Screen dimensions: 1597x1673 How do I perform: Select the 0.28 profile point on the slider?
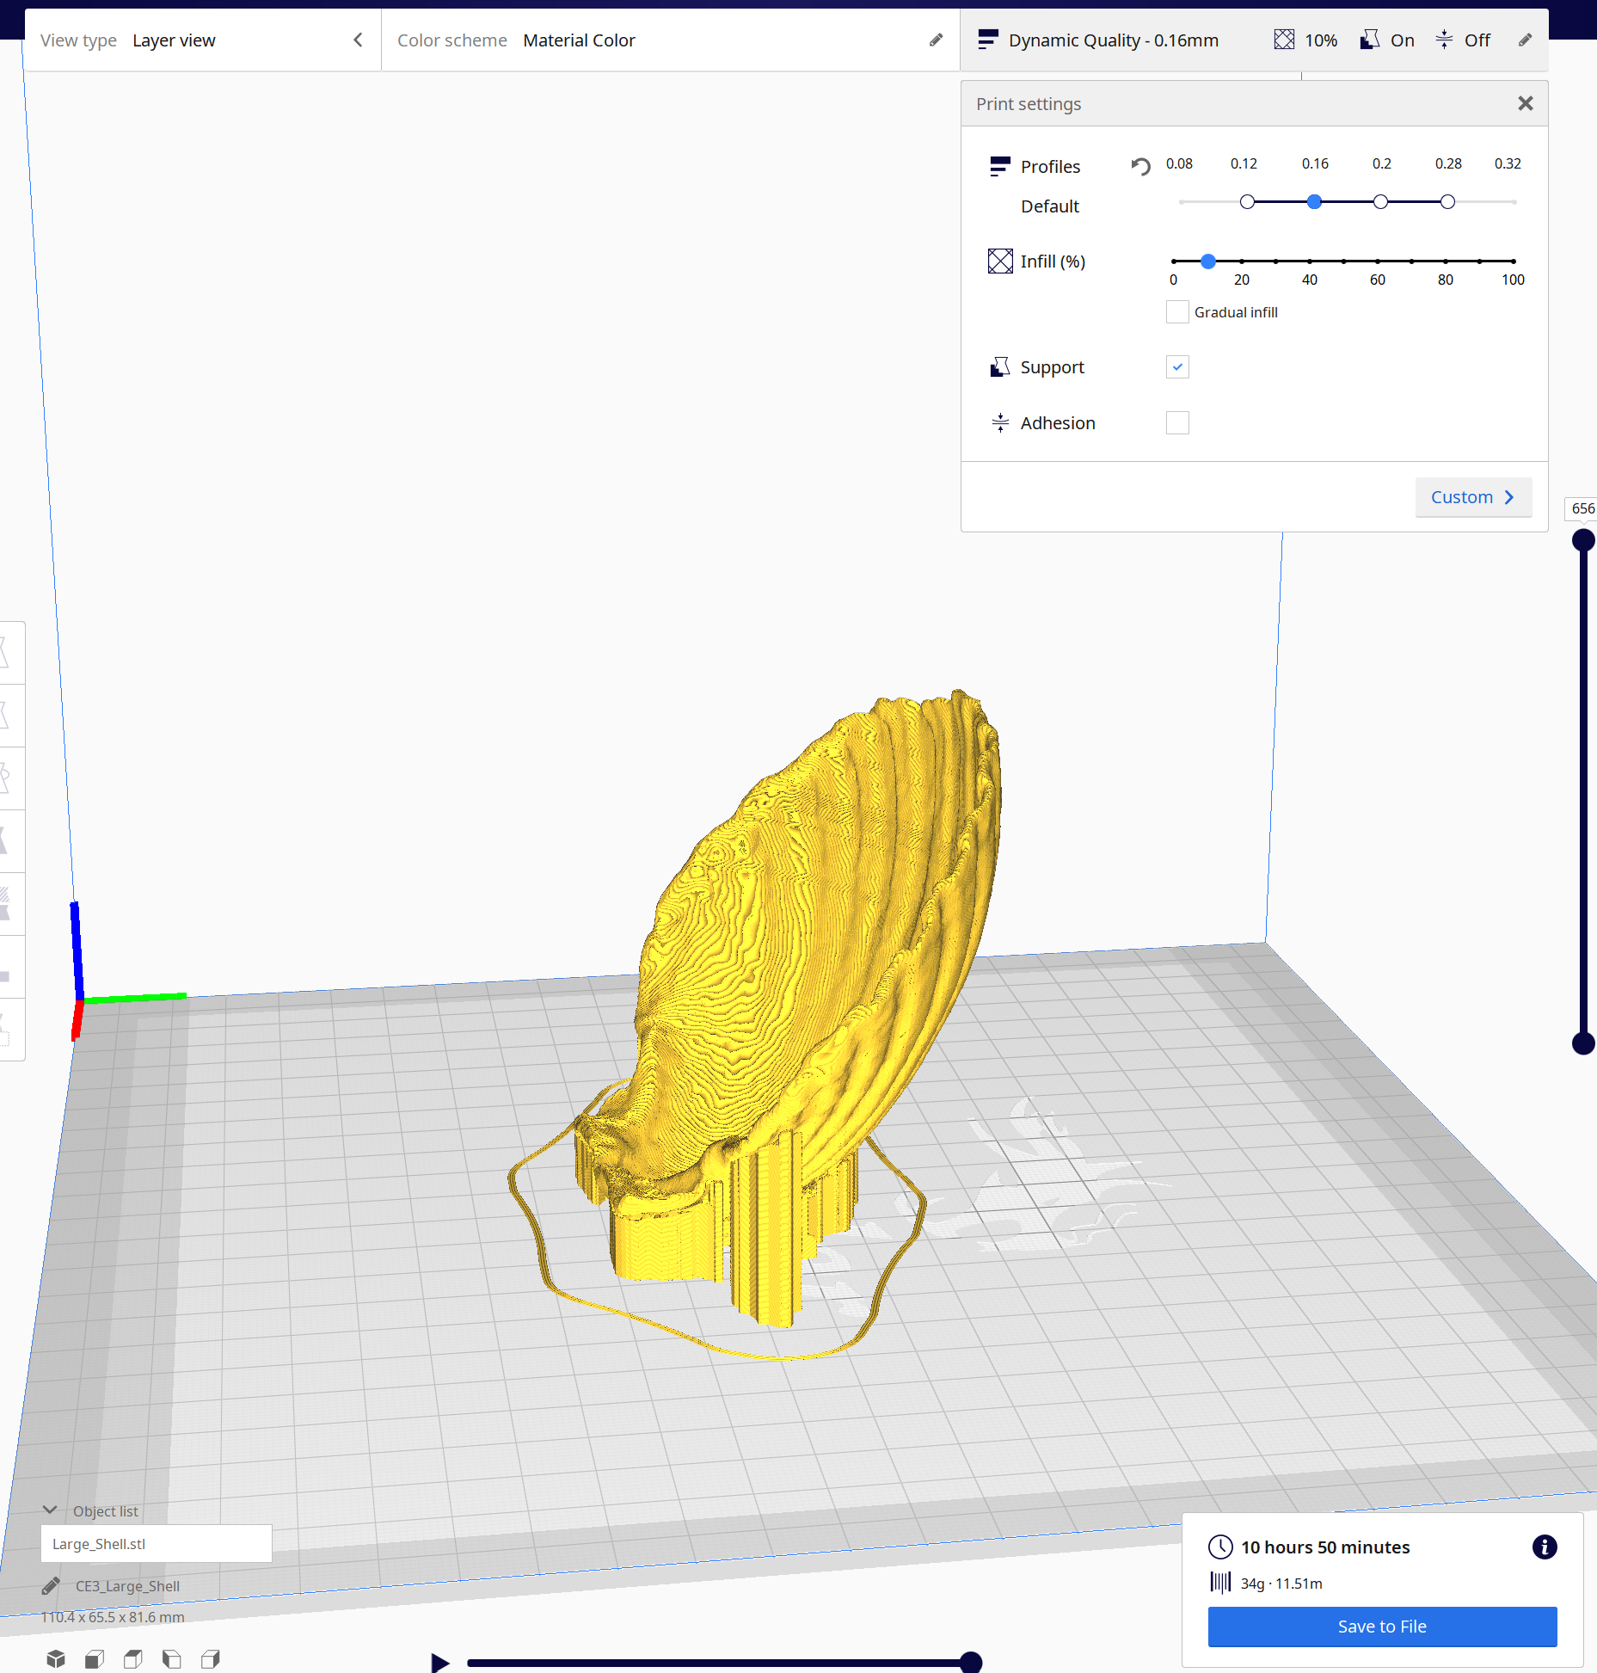[x=1447, y=202]
